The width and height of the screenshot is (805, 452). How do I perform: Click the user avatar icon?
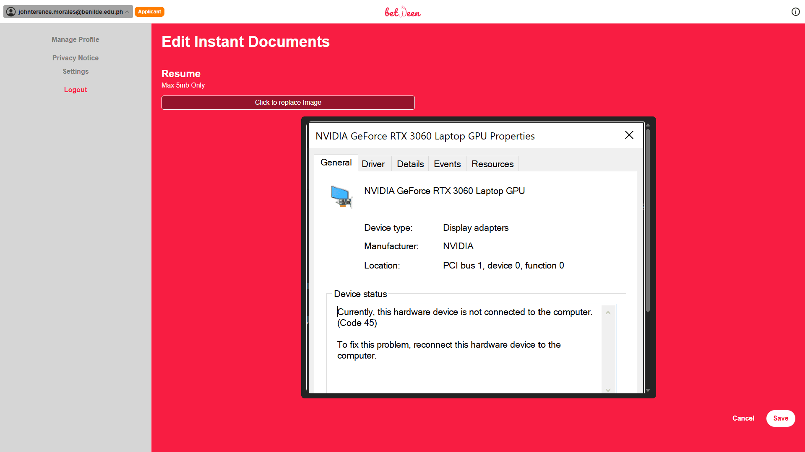(x=11, y=12)
